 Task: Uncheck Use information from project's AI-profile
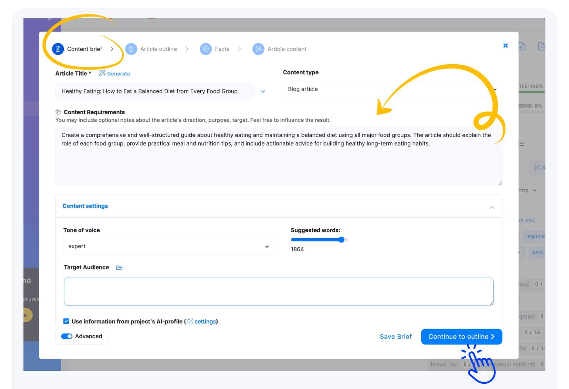(x=66, y=321)
